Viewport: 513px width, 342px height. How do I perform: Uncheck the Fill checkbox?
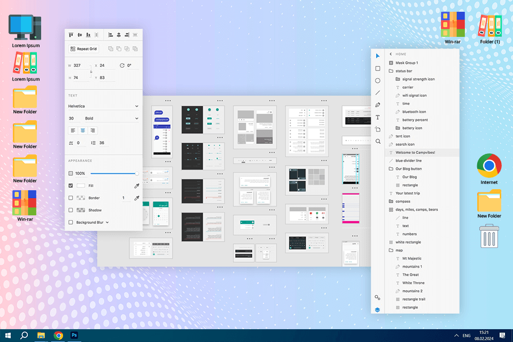71,185
